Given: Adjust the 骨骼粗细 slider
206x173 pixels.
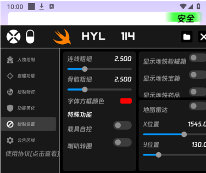Looking at the screenshot, I should point(100,90).
